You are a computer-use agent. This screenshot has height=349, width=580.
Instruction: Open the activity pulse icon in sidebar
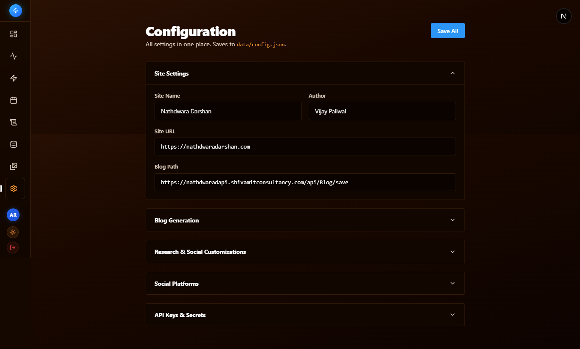click(14, 56)
